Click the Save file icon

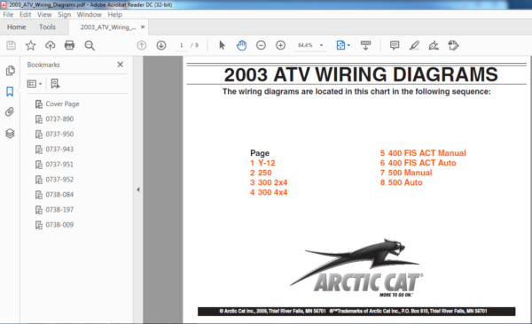click(x=11, y=45)
